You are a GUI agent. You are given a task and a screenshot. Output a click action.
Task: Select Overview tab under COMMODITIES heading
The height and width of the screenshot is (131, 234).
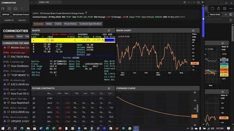click(9, 36)
